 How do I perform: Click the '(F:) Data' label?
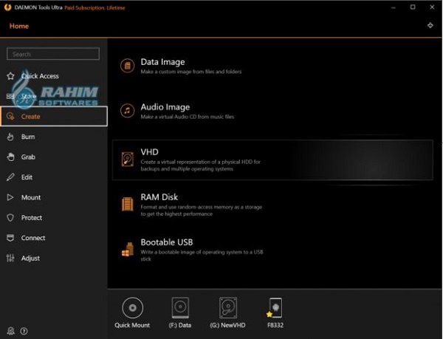click(x=180, y=325)
